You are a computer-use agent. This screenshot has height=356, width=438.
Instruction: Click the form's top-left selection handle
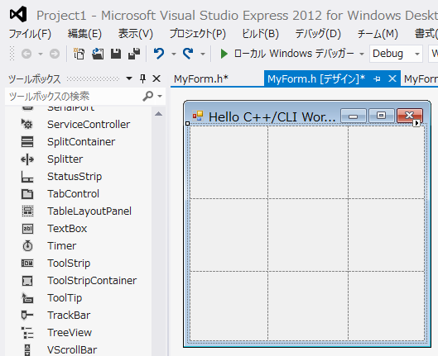187,123
